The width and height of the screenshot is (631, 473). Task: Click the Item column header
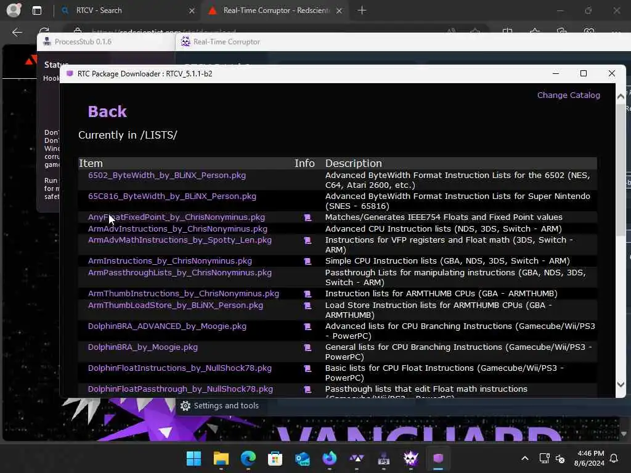click(x=91, y=163)
